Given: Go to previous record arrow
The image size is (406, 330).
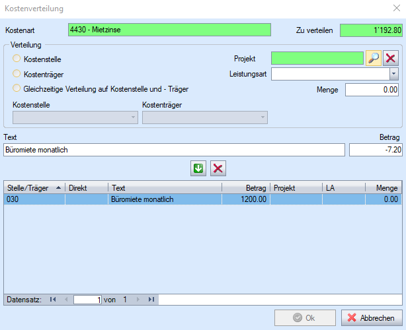Looking at the screenshot, I should coord(65,300).
